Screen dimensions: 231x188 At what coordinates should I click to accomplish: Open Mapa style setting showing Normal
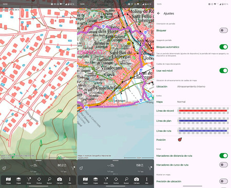[x=192, y=102]
